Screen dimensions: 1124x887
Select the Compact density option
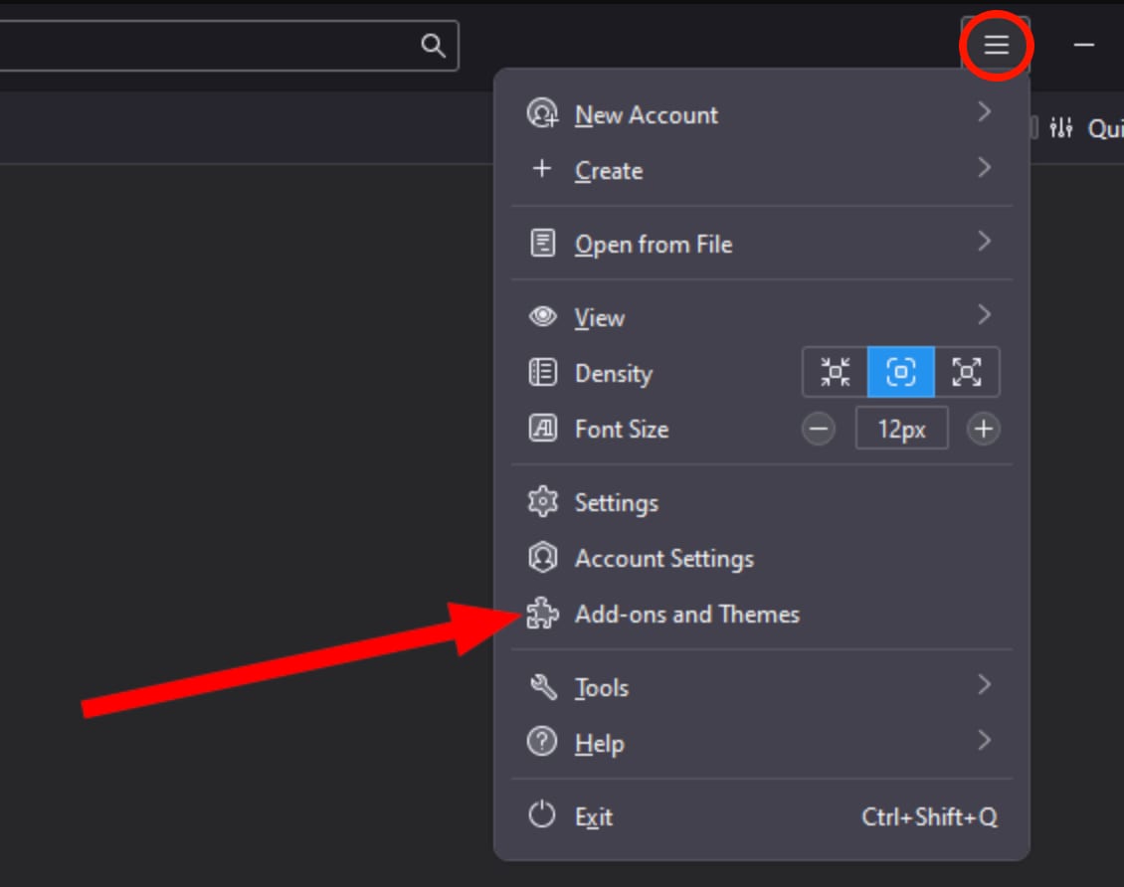[x=835, y=372]
